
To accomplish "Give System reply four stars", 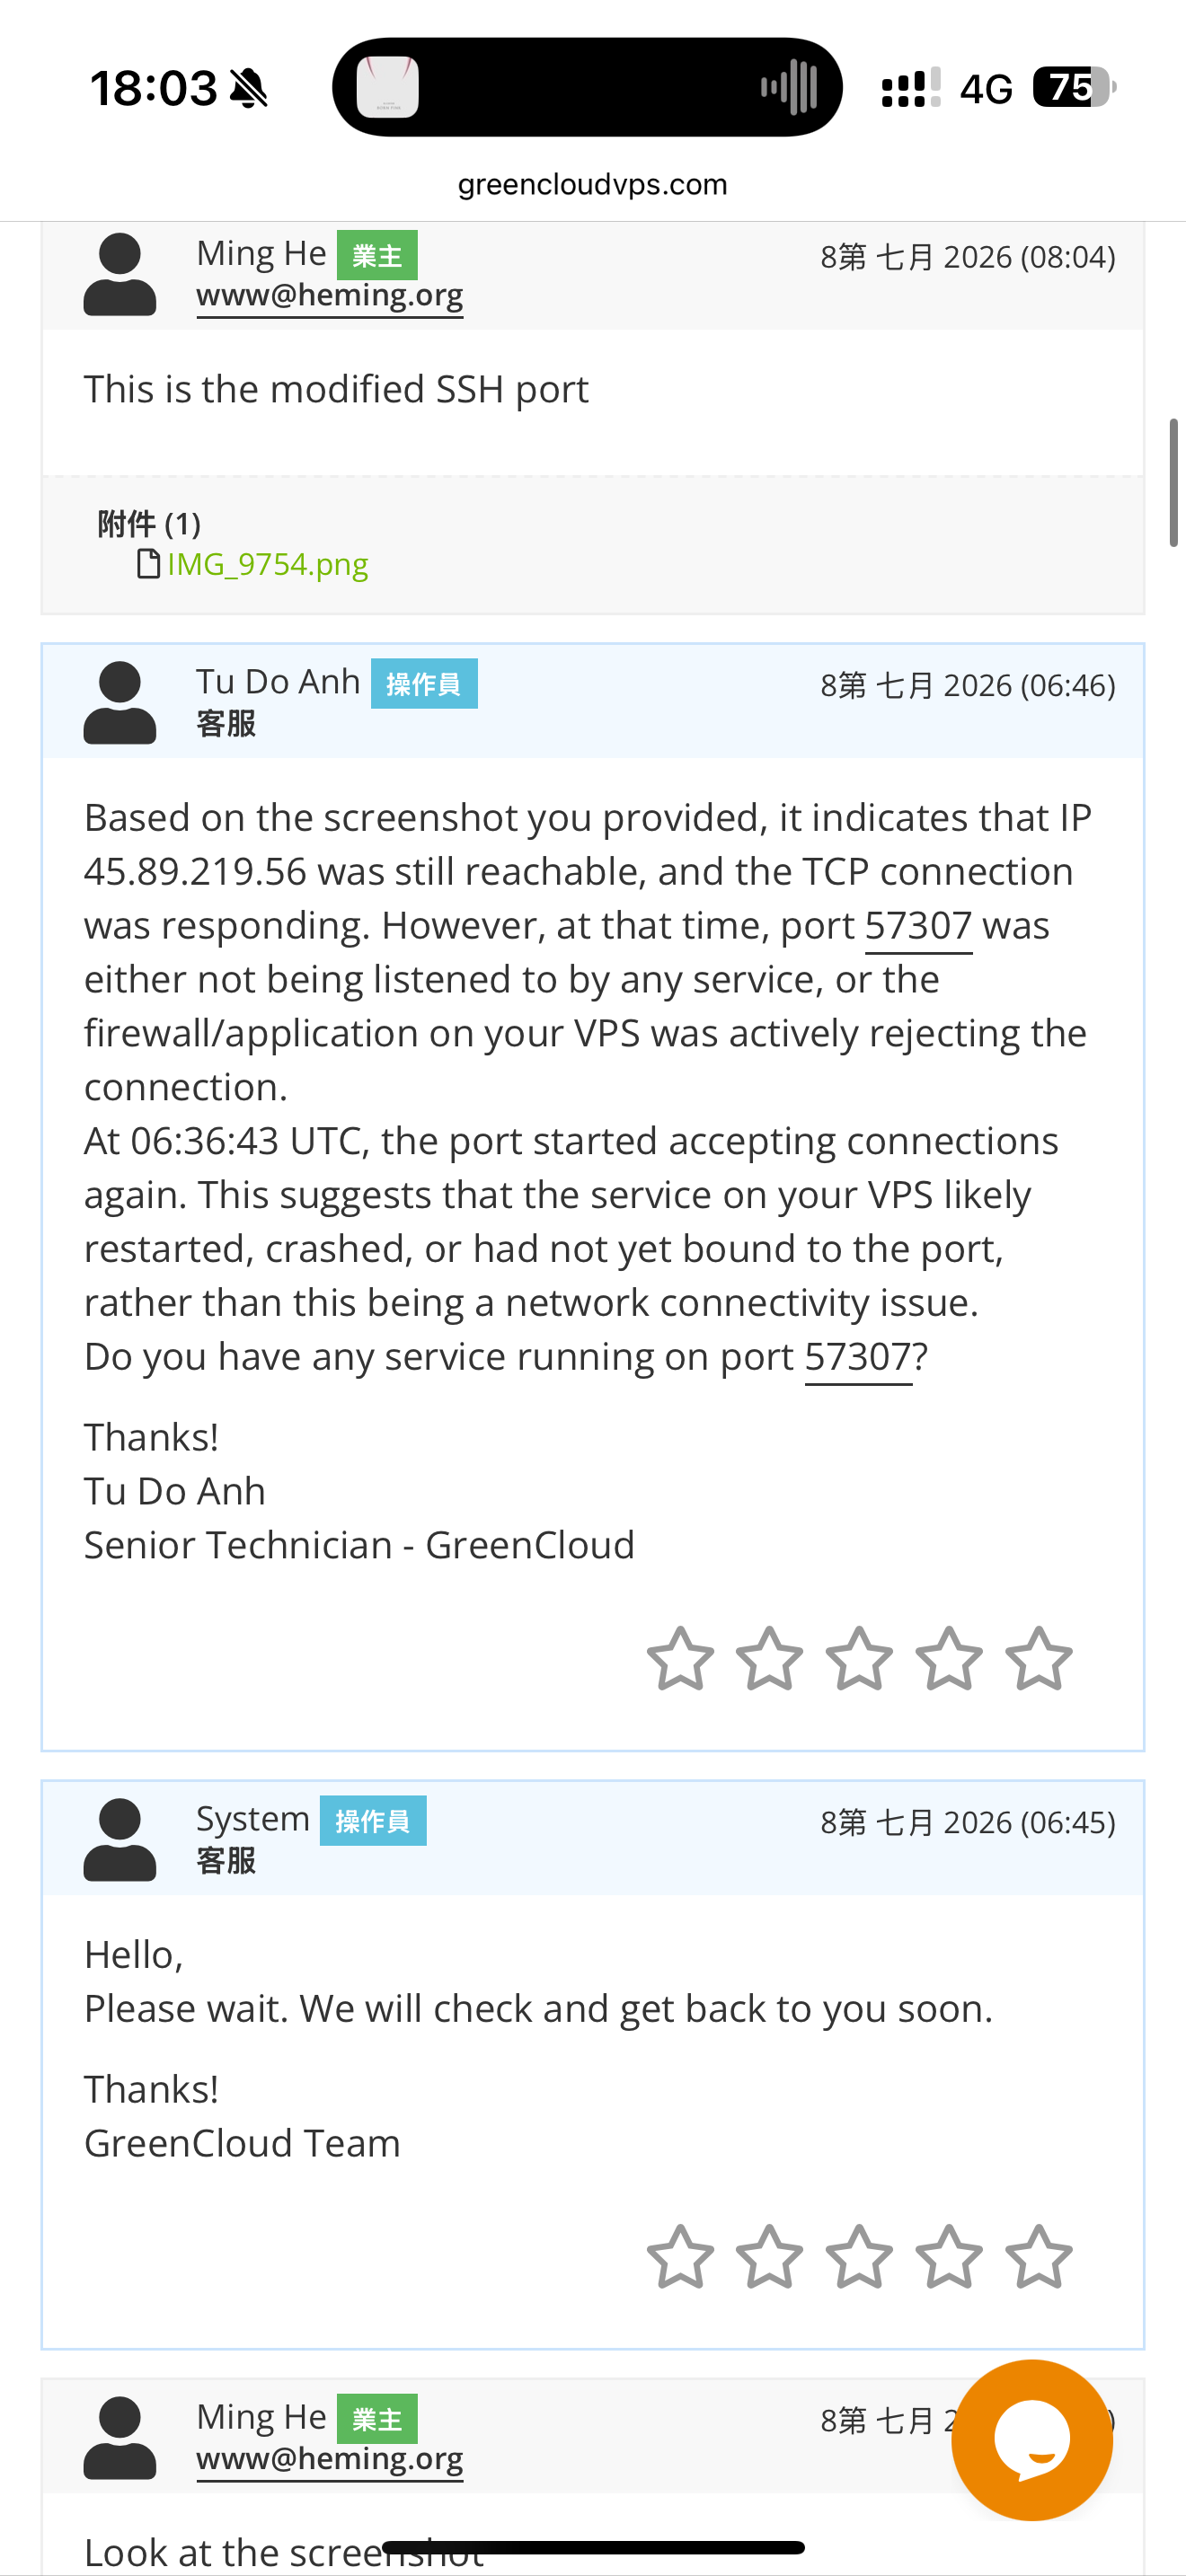I will coord(948,2256).
